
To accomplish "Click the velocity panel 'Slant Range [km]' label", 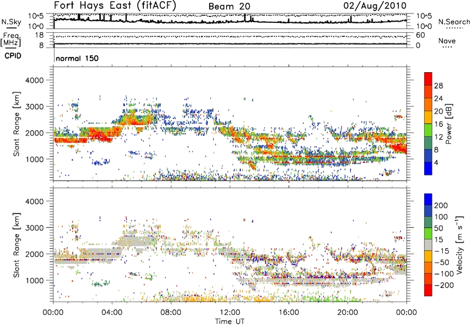I will (x=16, y=245).
